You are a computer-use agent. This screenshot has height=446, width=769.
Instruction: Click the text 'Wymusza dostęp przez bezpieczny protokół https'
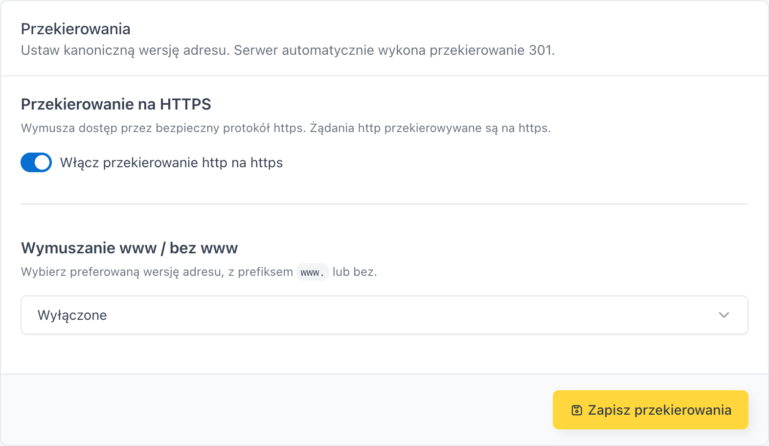[x=163, y=128]
